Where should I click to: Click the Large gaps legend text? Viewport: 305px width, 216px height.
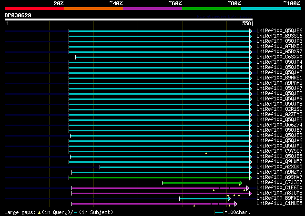20,212
